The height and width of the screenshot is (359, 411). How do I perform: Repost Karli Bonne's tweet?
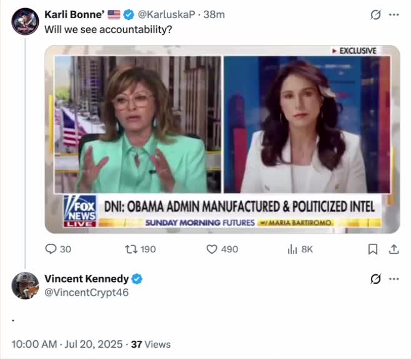131,249
